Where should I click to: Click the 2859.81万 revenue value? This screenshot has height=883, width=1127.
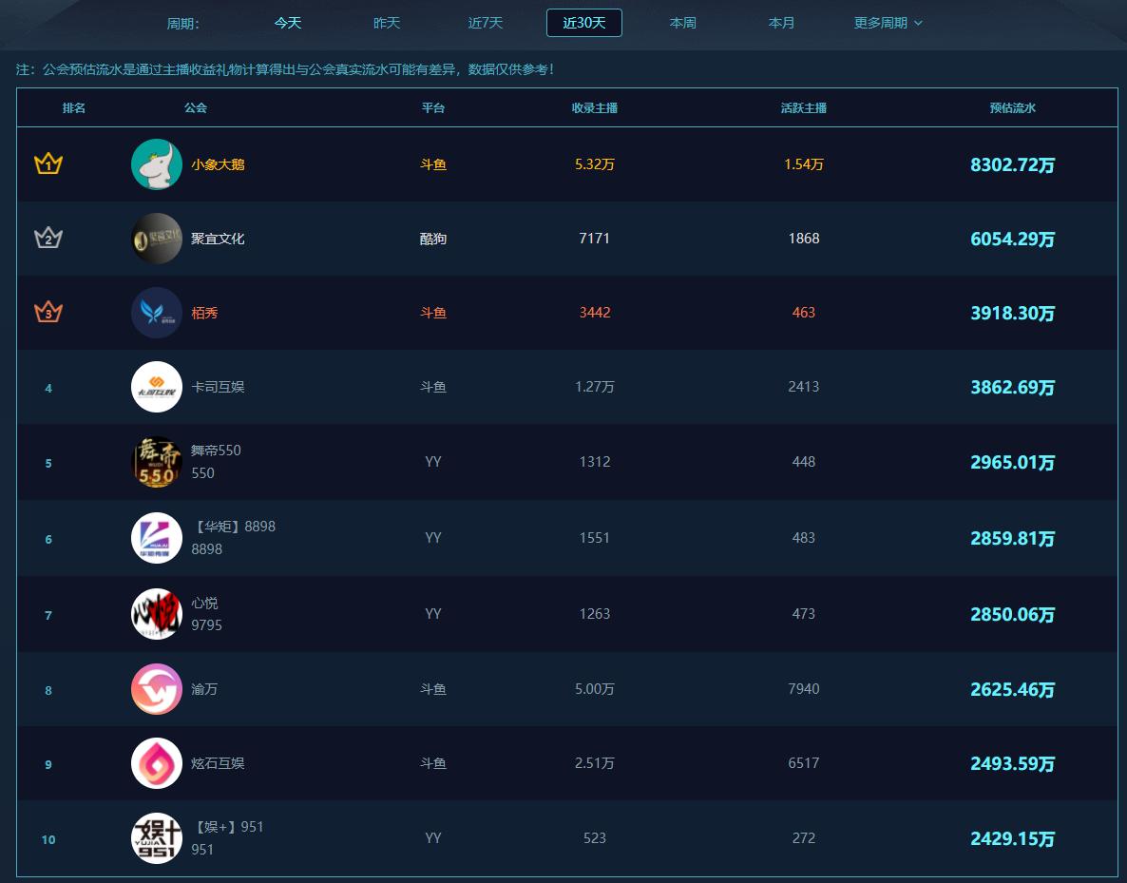tap(1013, 539)
